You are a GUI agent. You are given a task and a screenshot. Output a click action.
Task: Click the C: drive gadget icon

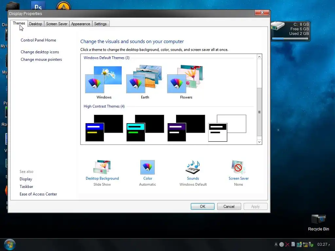277,26
